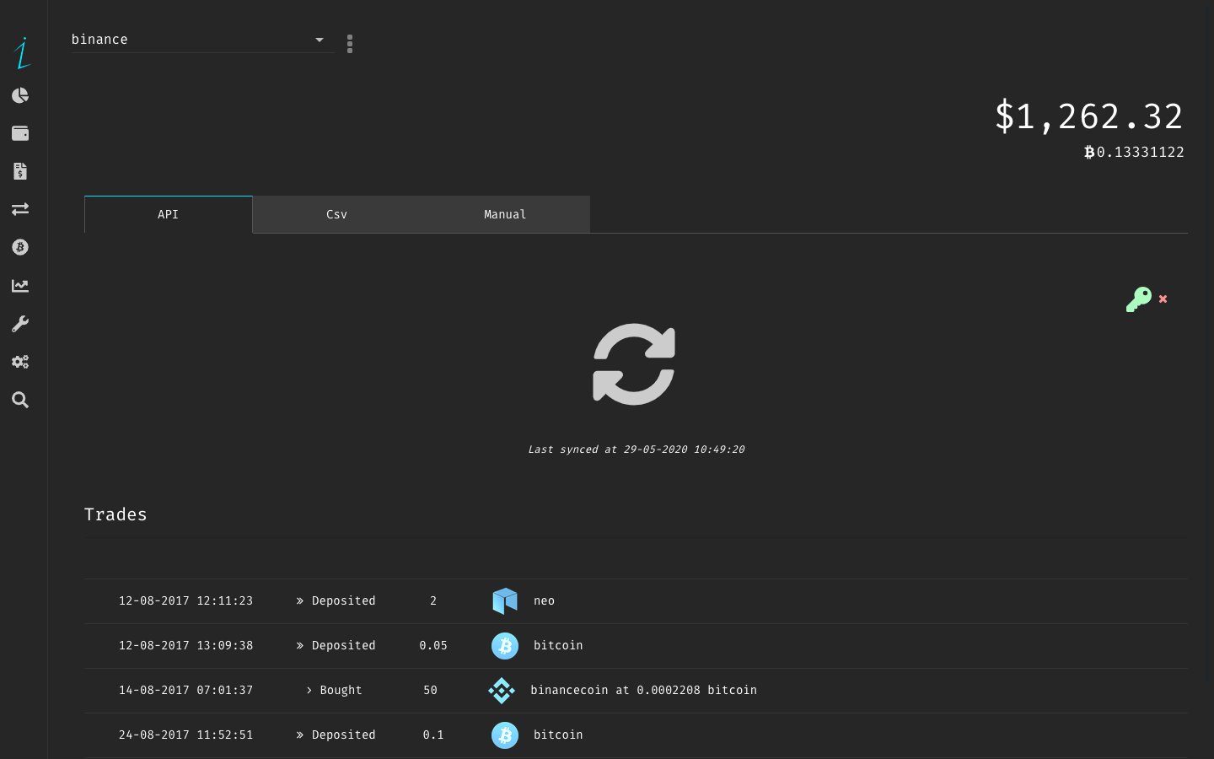Click bitcoin logo in 0.1 deposit row

[505, 735]
